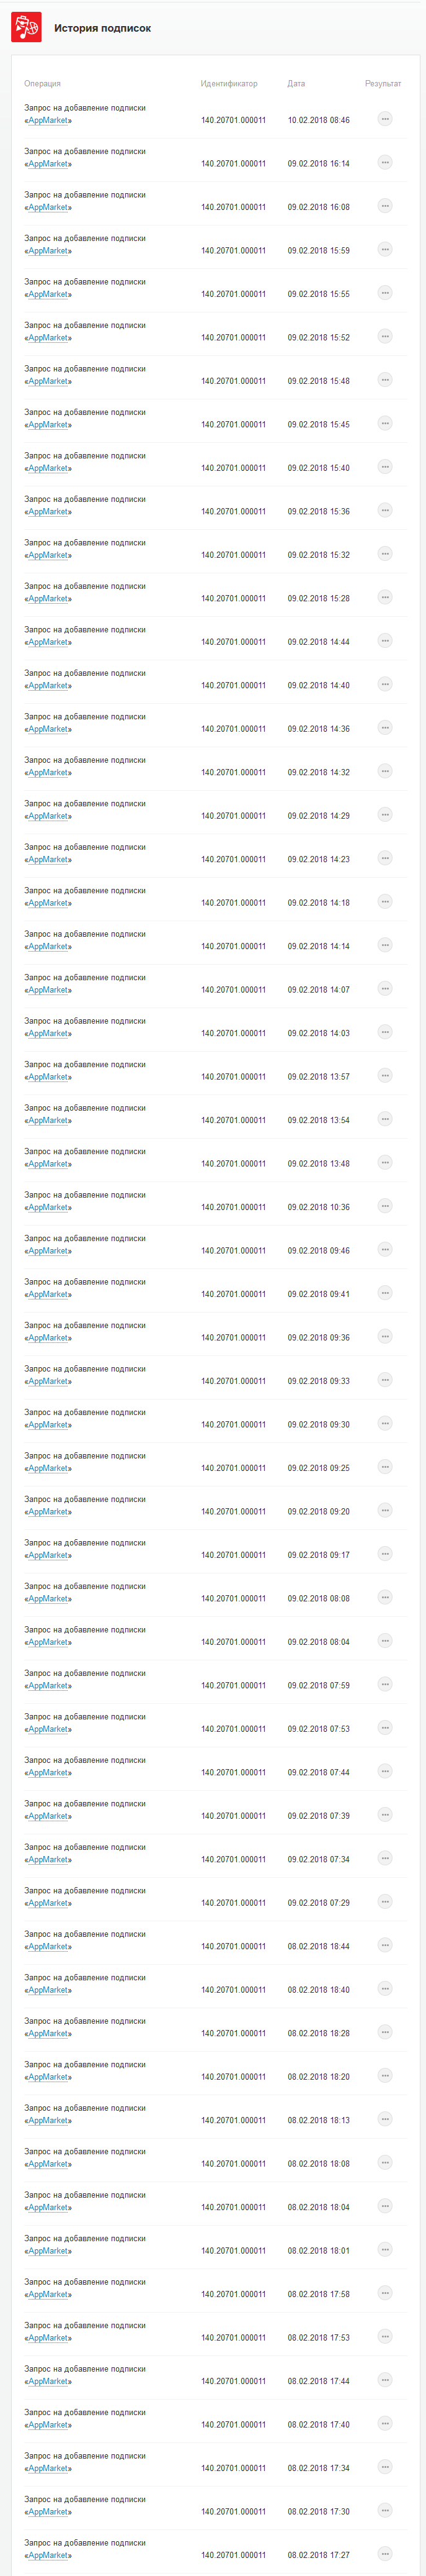This screenshot has height=2576, width=426.
Task: Click result ellipsis for 09.02.2018 13:57 row
Action: (x=385, y=1075)
